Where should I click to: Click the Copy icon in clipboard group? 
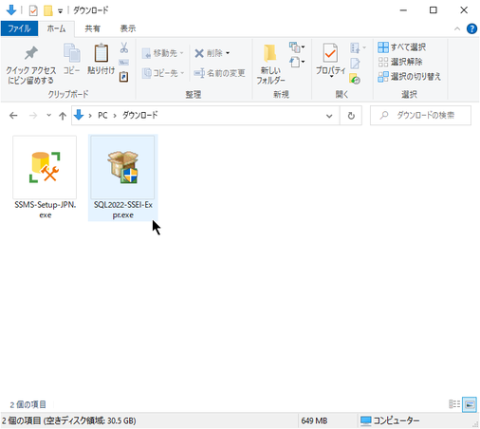coord(72,52)
